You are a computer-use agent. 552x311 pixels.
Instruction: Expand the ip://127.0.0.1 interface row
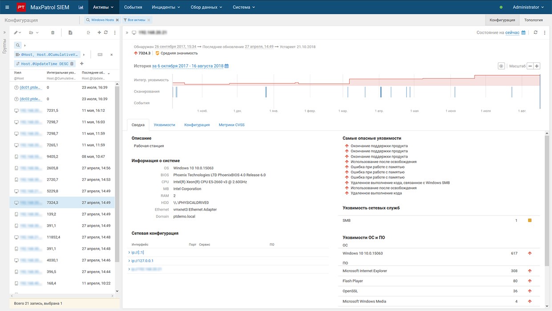point(129,261)
